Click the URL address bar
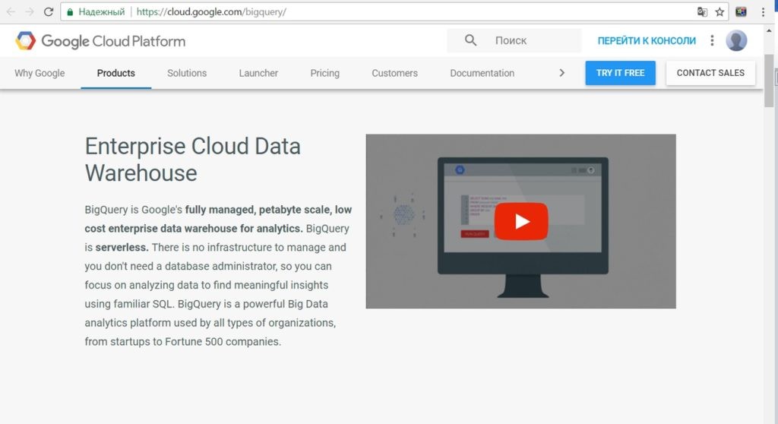 coord(394,12)
